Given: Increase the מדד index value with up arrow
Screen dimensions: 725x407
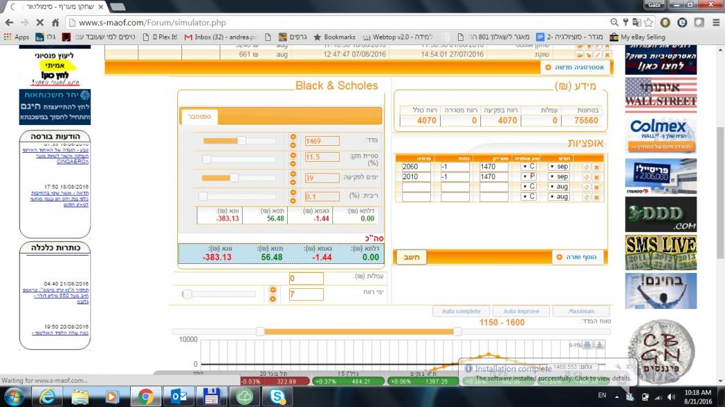Looking at the screenshot, I should point(293,137).
